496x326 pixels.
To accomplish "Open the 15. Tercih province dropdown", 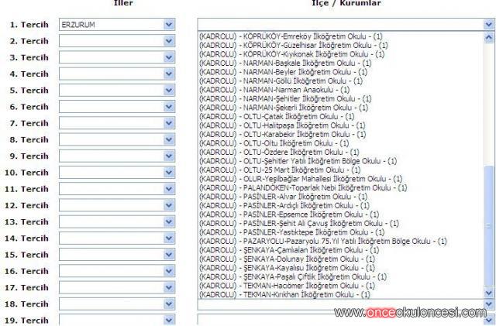I will click(x=117, y=255).
